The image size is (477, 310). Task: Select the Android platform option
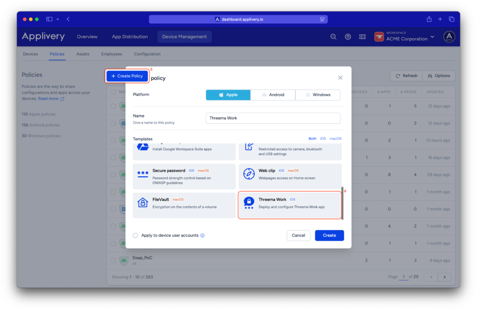(273, 95)
